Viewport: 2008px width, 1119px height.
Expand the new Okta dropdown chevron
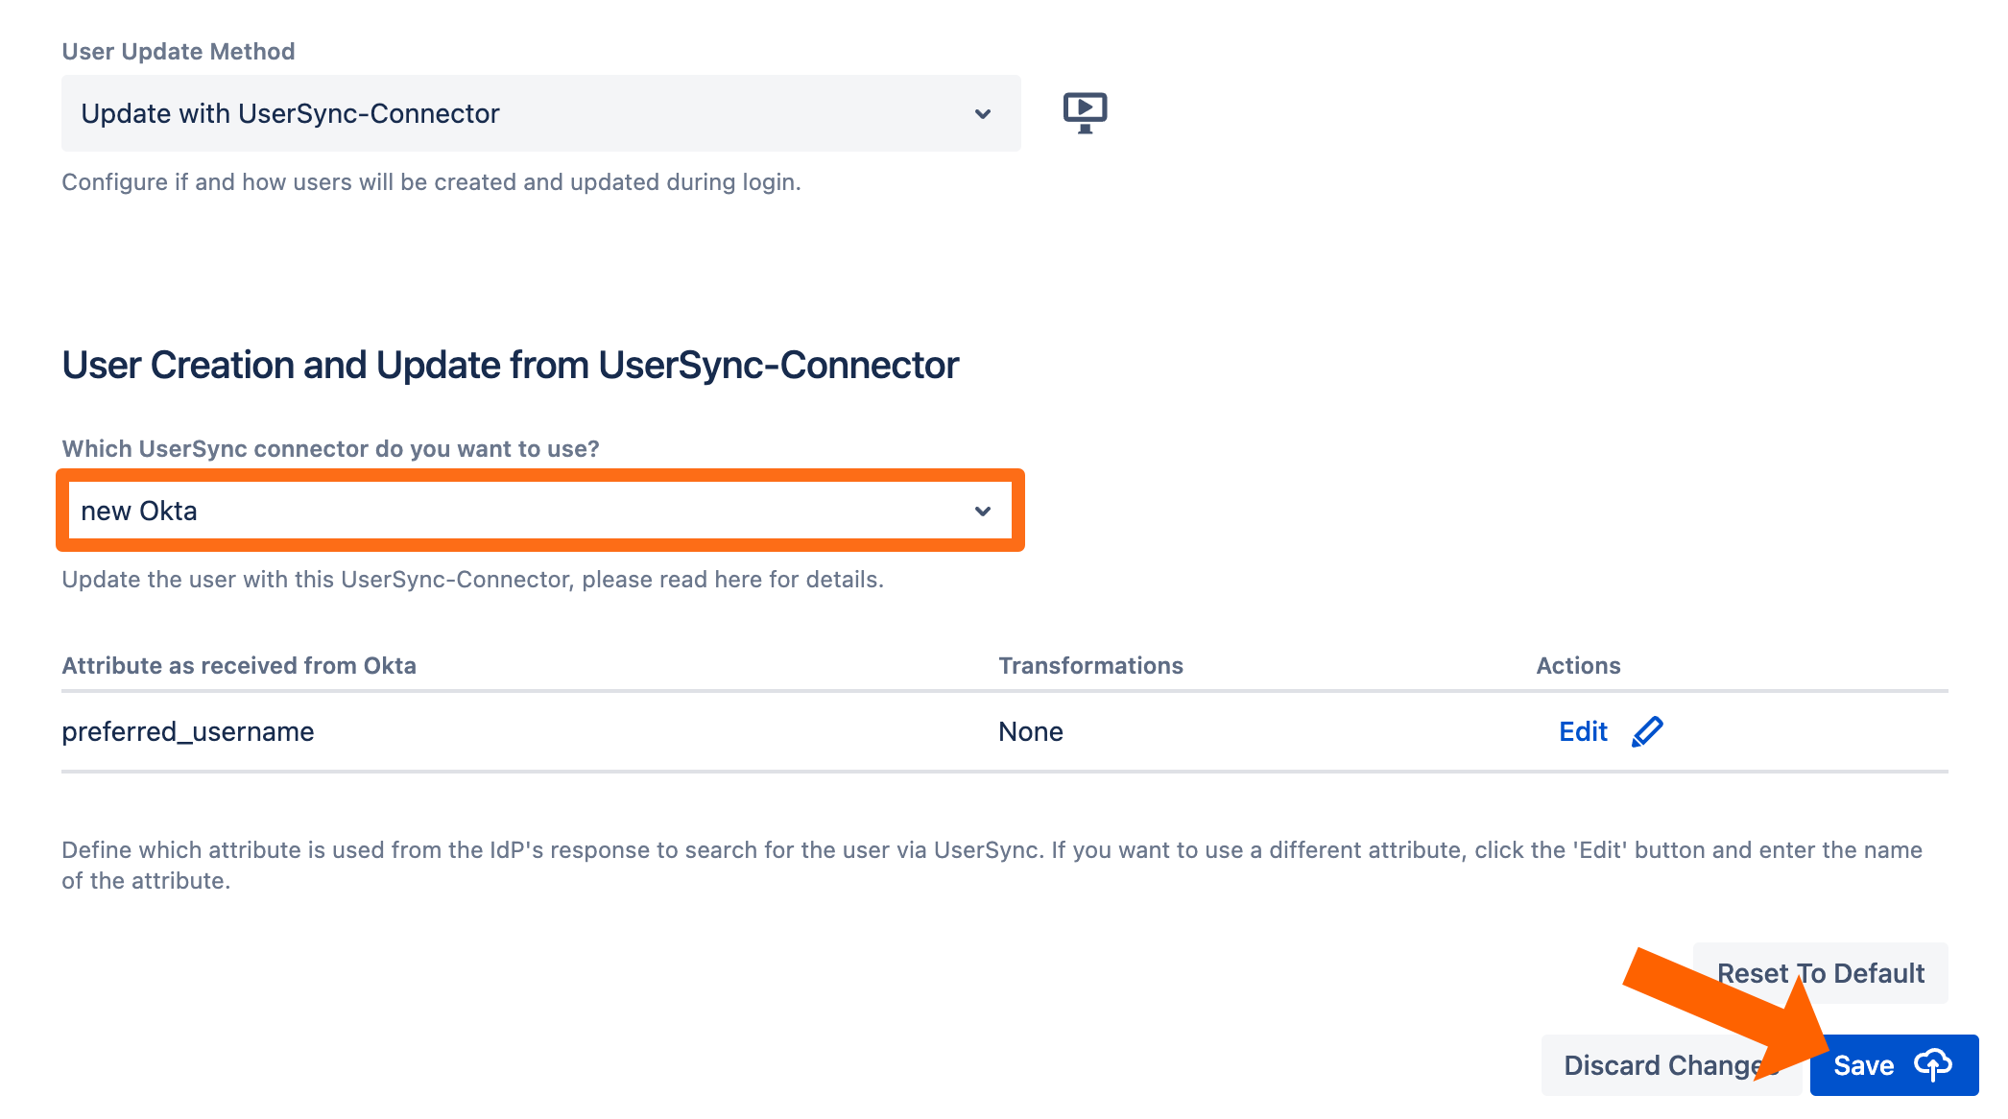982,512
